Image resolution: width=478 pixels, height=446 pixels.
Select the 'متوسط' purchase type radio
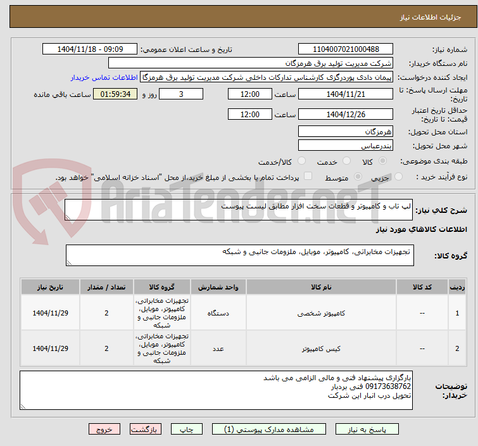tap(358, 177)
